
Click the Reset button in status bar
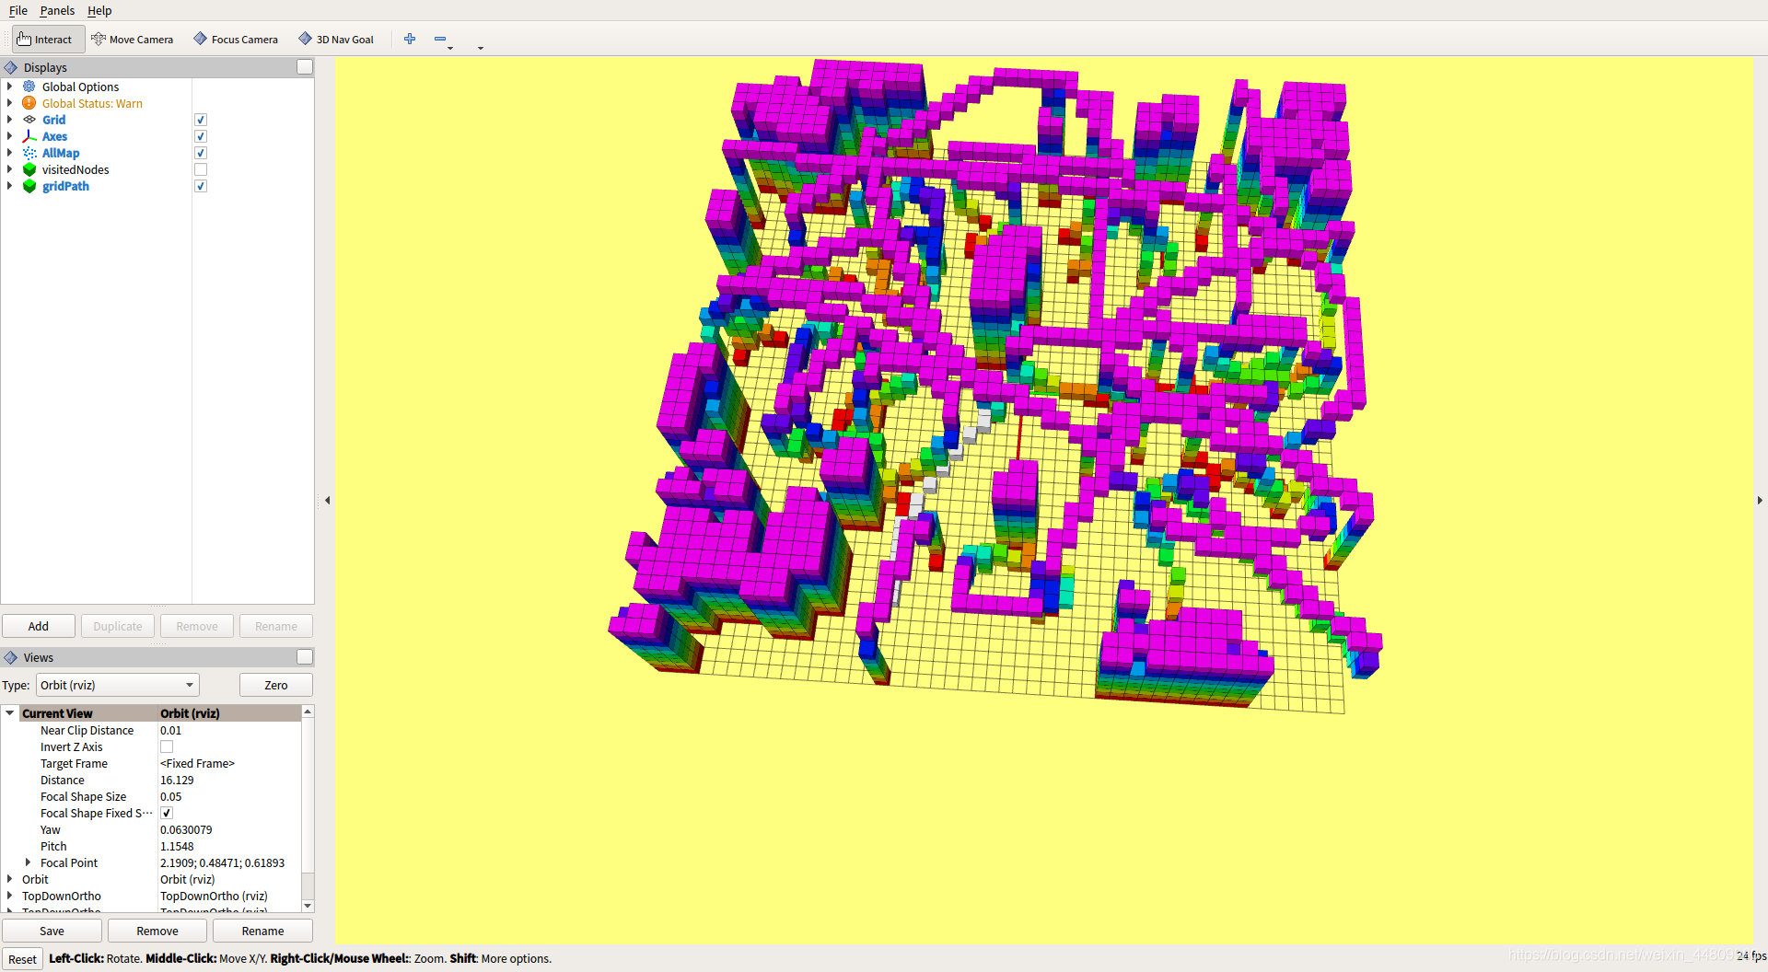point(22,959)
